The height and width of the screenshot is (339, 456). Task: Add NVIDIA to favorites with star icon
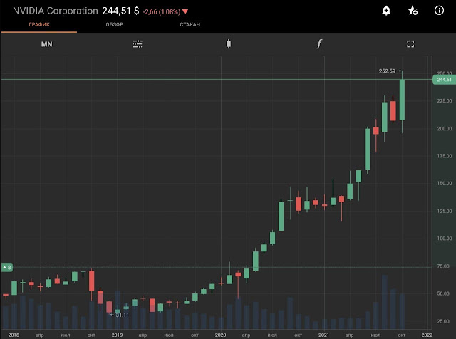point(413,11)
